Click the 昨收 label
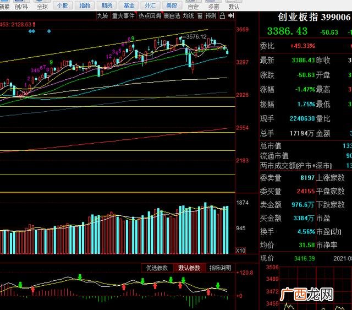 click(x=323, y=60)
